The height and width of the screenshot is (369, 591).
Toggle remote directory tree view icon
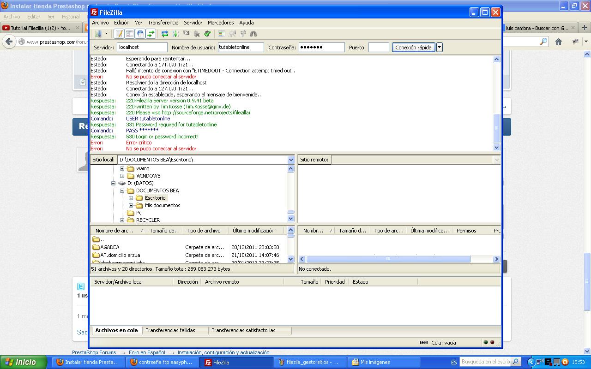click(140, 34)
